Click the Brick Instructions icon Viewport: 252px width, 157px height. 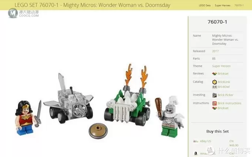click(215, 103)
